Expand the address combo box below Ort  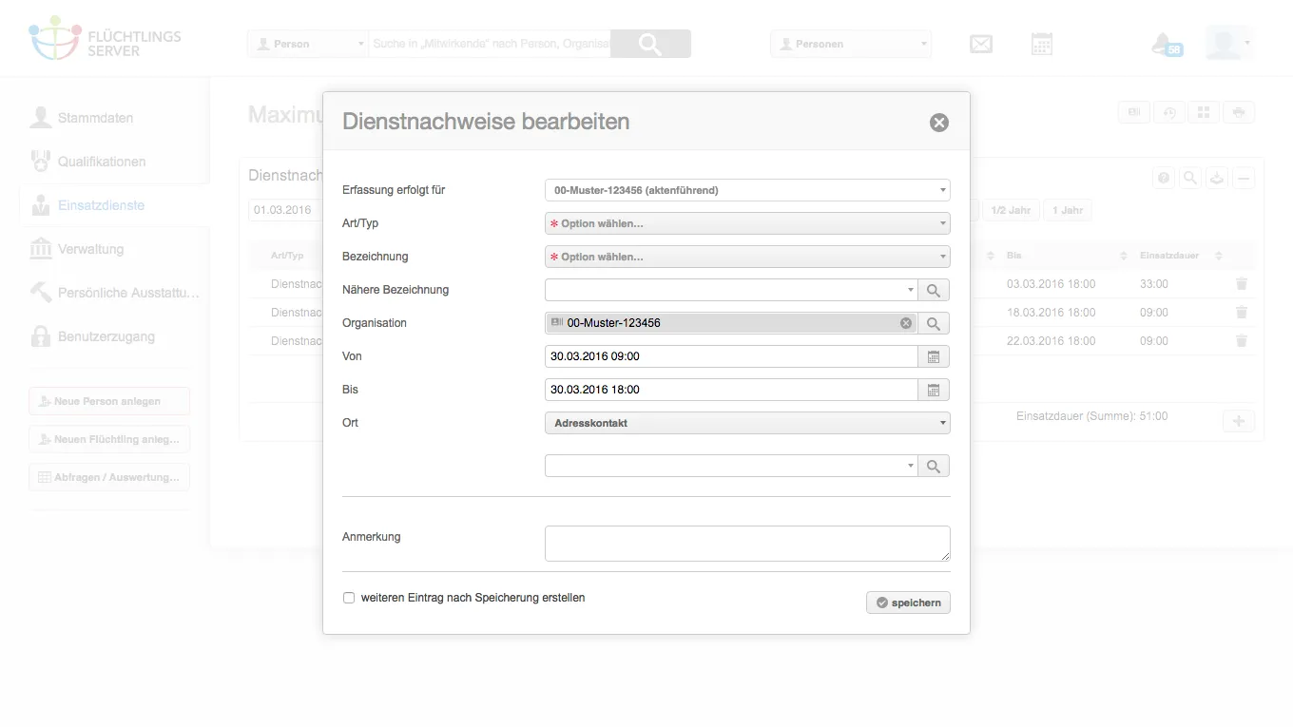(x=910, y=466)
